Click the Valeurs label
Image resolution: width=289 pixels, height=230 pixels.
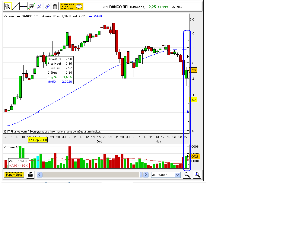[9, 16]
